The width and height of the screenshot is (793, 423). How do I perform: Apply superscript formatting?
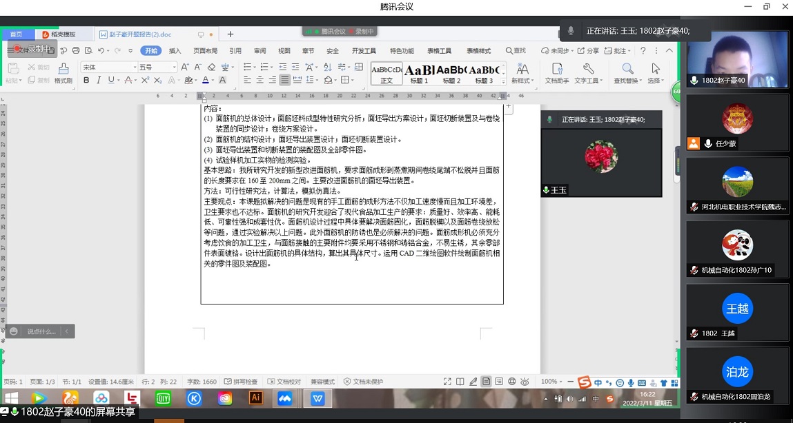145,80
